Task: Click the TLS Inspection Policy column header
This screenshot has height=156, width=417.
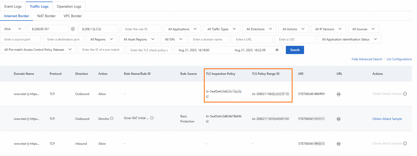Action: [221, 74]
